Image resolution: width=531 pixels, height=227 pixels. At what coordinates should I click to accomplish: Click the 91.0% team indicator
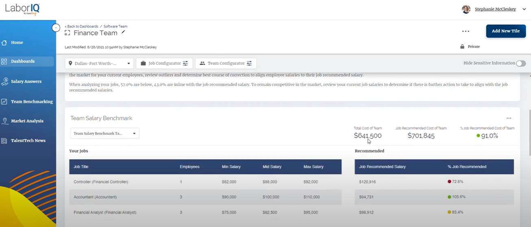coord(487,136)
